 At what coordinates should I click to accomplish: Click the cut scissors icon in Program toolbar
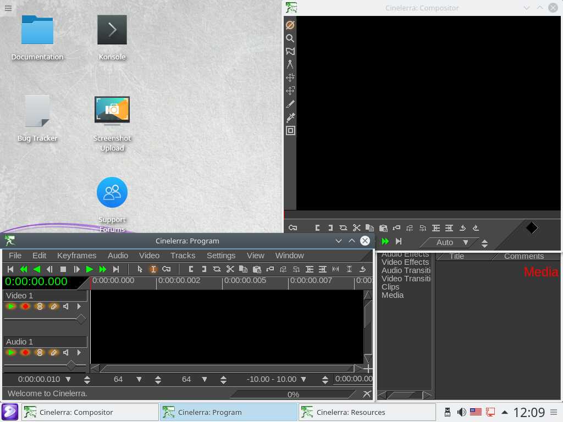point(230,269)
